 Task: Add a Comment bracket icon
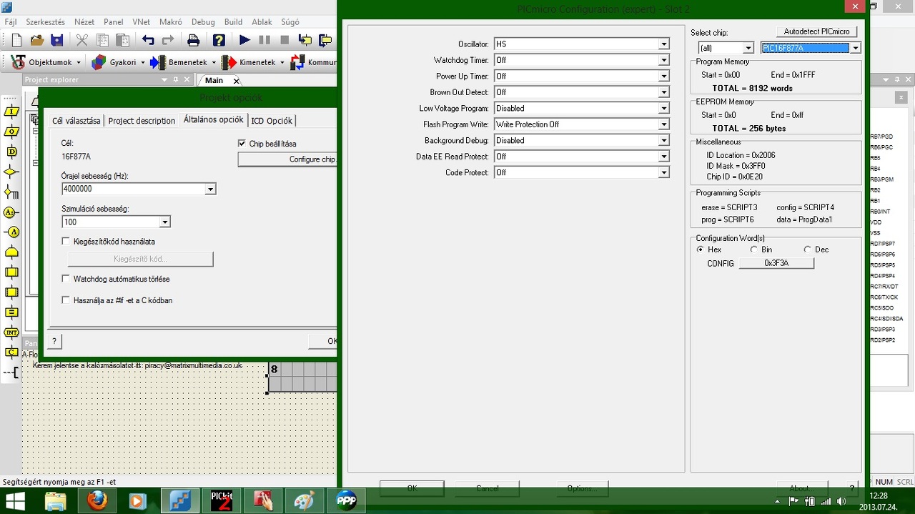11,372
